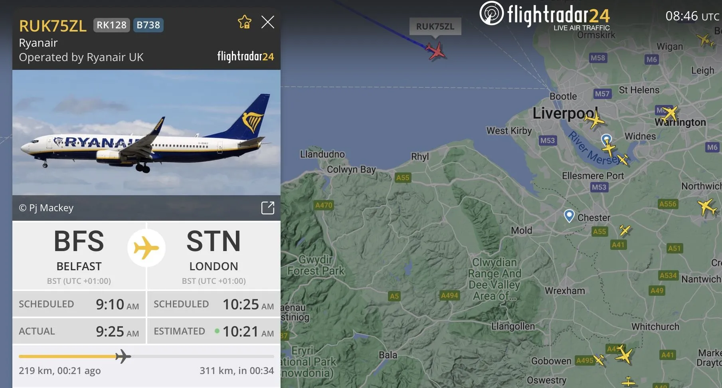Click the 08:46 UTC clock display
This screenshot has width=722, height=388.
(x=692, y=16)
